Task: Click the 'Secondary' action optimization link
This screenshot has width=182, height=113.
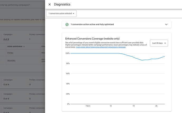Action: 11,60
